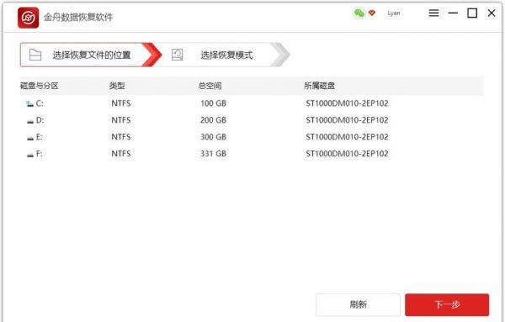The width and height of the screenshot is (505, 322).
Task: Click the orange VIP heart icon
Action: pos(372,13)
